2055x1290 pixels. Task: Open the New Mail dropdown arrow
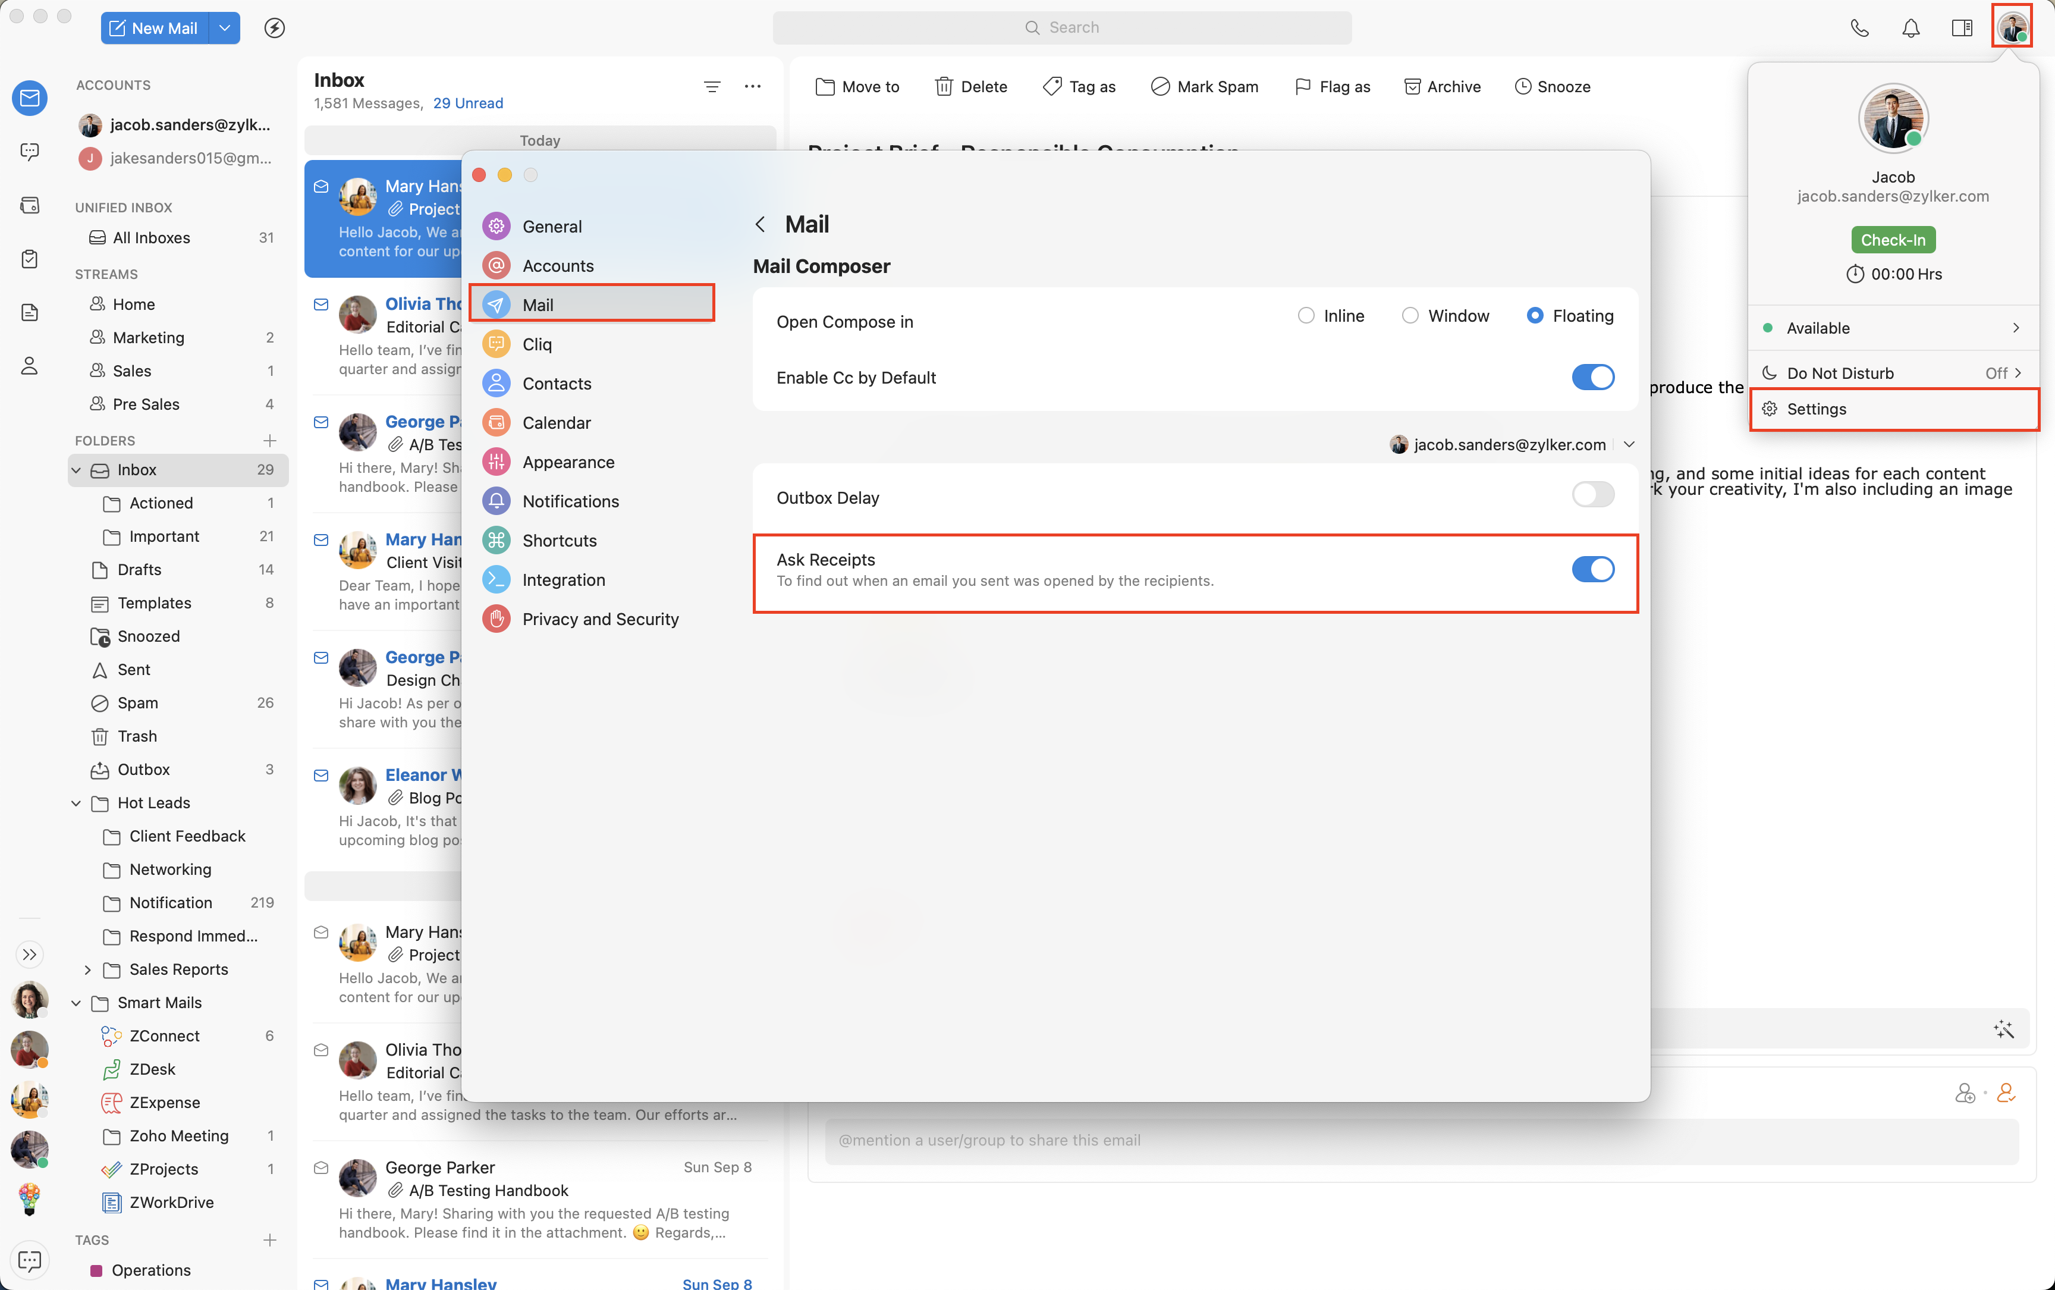coord(224,28)
